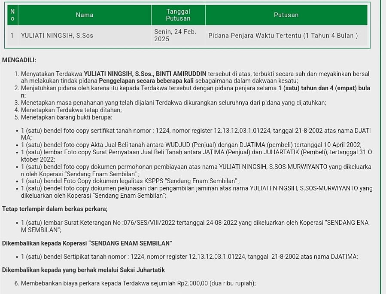
Task: Click the Pidana Penjara Waktu Tertentu verdict cell
Action: coord(283,36)
